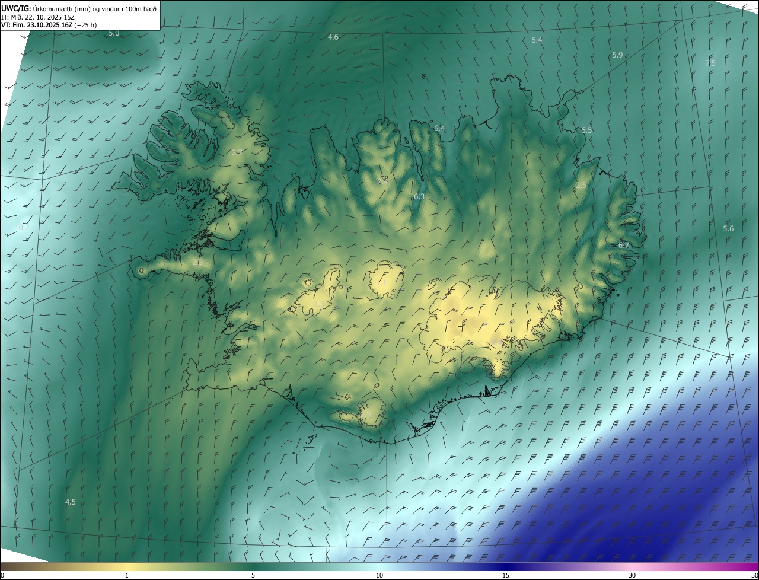
Task: Click the map value label '4.6'
Action: tap(333, 37)
